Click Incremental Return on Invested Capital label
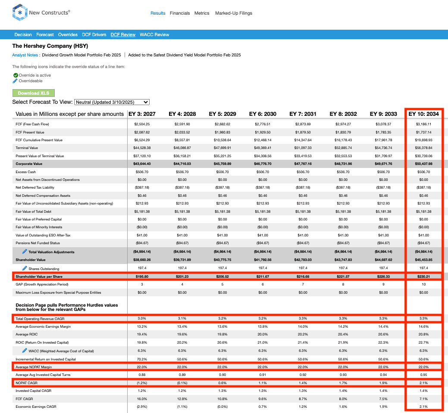Viewport: 448px width, 413px height. coord(46,359)
